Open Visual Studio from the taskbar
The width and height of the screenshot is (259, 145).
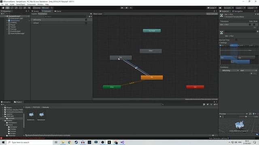(x=122, y=142)
